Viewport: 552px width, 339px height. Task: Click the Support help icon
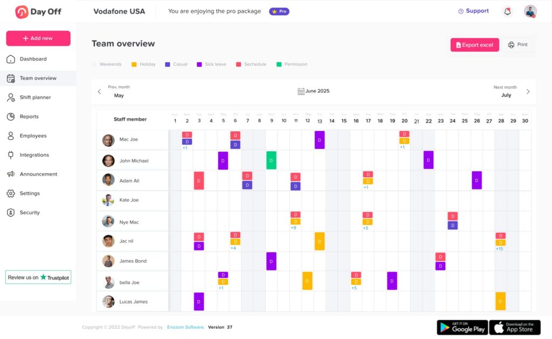[x=460, y=11]
